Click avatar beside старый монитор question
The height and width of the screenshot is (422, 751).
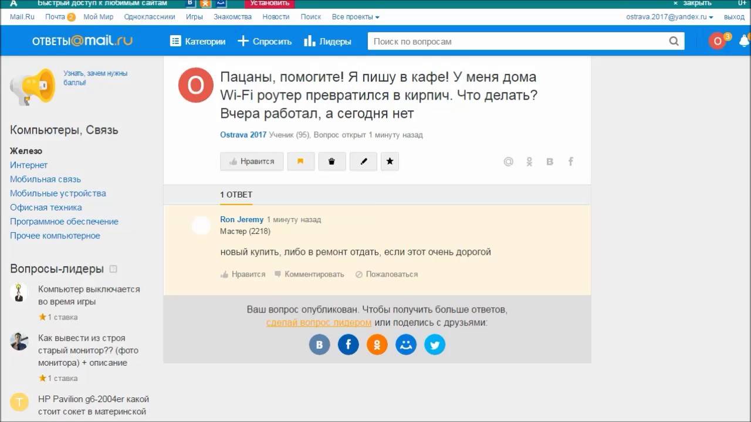(x=19, y=342)
